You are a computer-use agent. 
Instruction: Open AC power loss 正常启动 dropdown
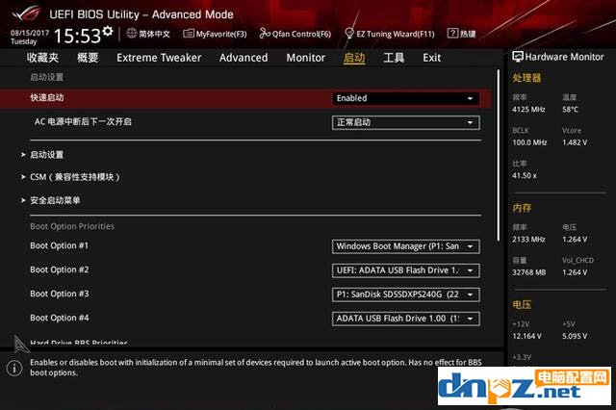(x=406, y=122)
